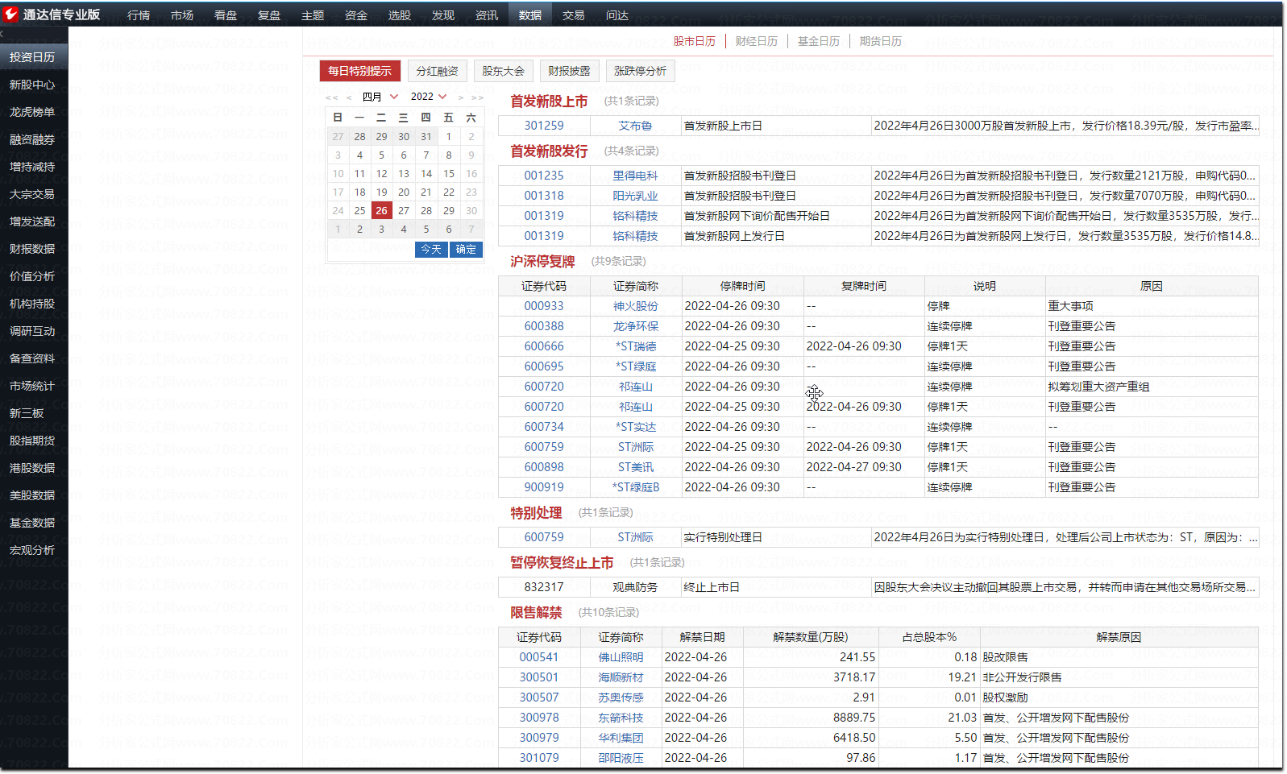Open 股指期货 in sidebar
The width and height of the screenshot is (1287, 774).
34,441
